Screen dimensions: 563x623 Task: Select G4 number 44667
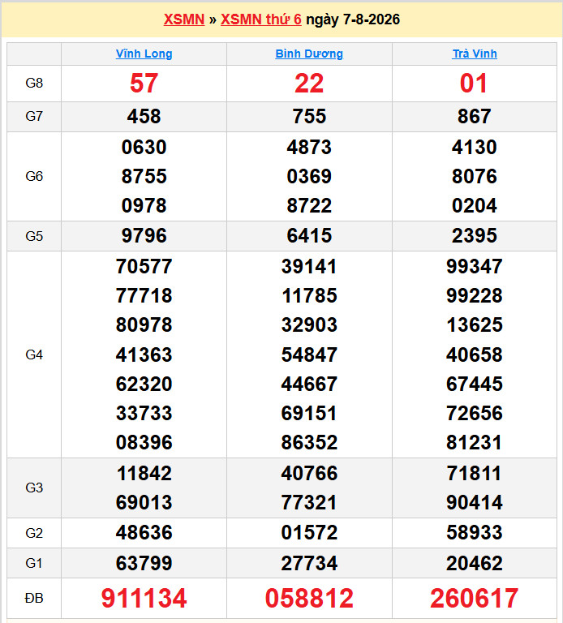pos(309,385)
